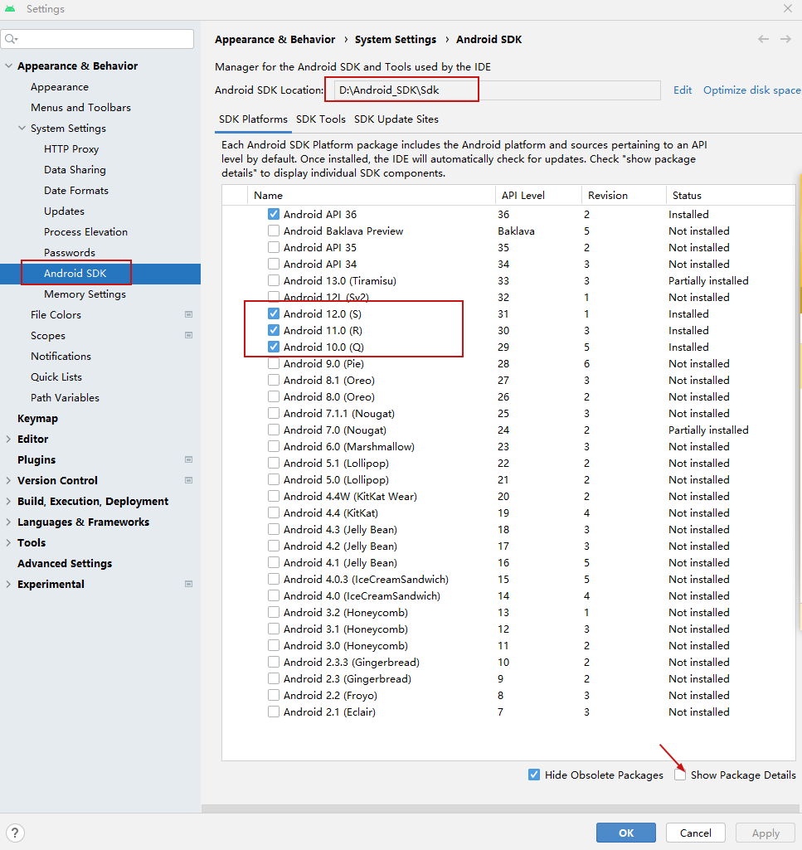Sort by the Name column header
Screen dimensions: 802x850
(x=372, y=195)
